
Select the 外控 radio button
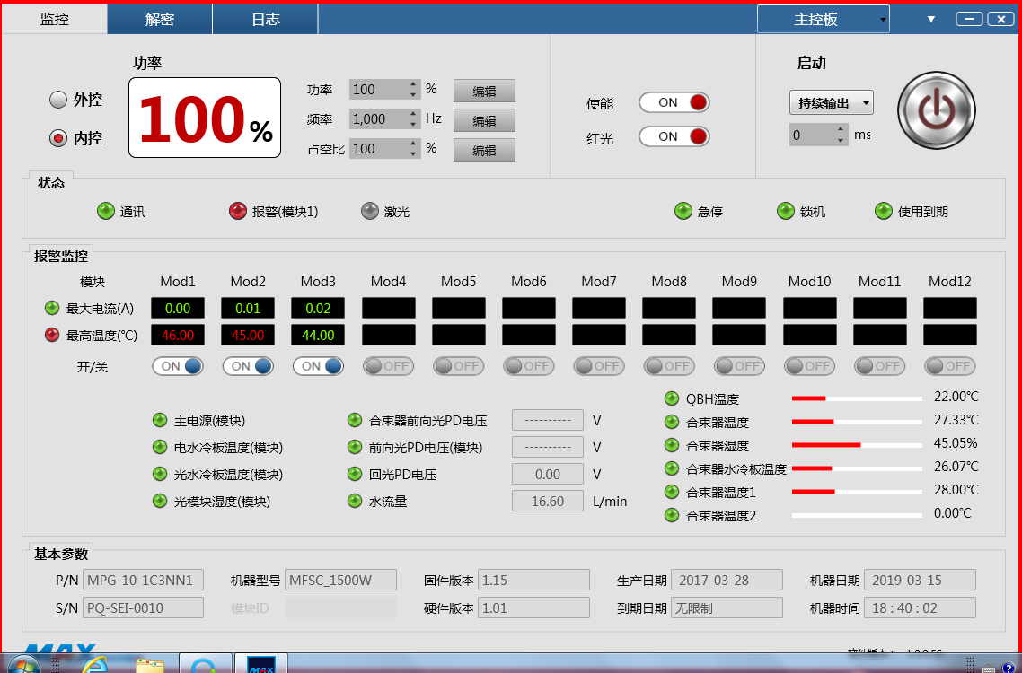[58, 100]
